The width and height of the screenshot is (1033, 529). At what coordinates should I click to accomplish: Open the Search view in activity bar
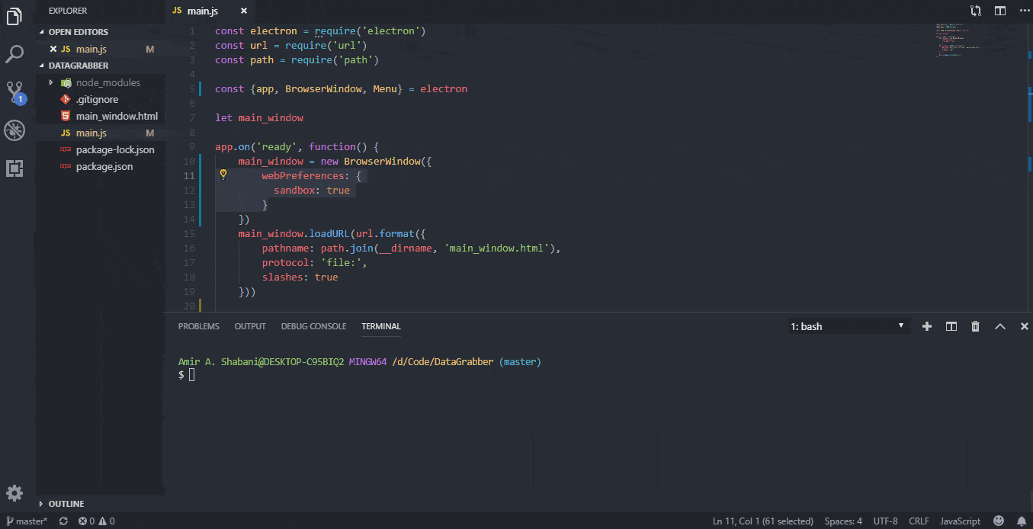click(x=14, y=53)
